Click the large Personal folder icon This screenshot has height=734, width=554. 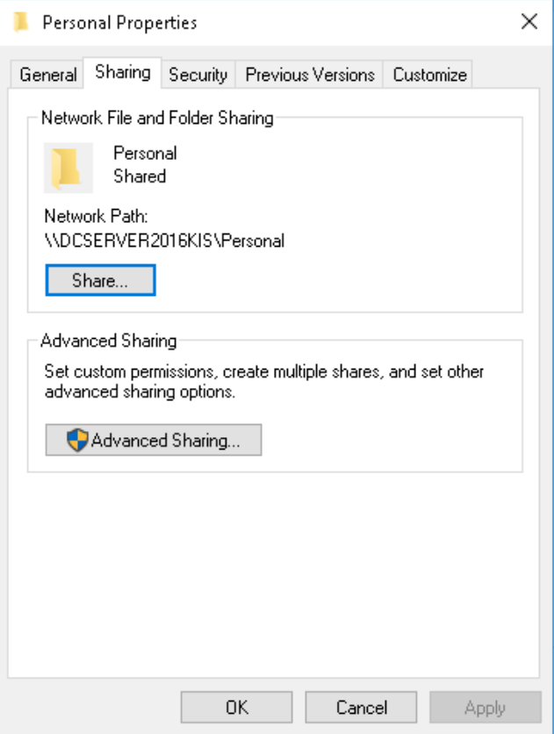pos(68,168)
